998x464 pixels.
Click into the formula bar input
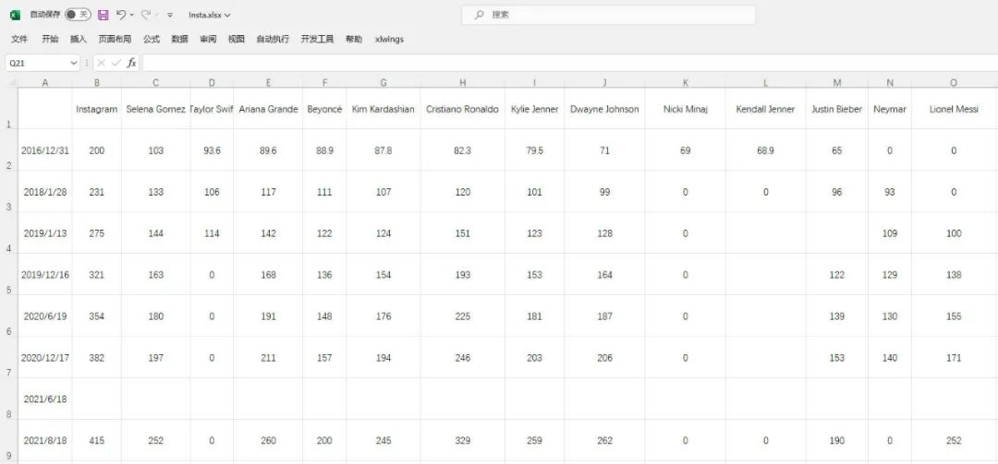tap(569, 63)
